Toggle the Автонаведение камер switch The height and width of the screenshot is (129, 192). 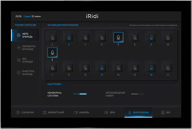pyautogui.click(x=137, y=94)
